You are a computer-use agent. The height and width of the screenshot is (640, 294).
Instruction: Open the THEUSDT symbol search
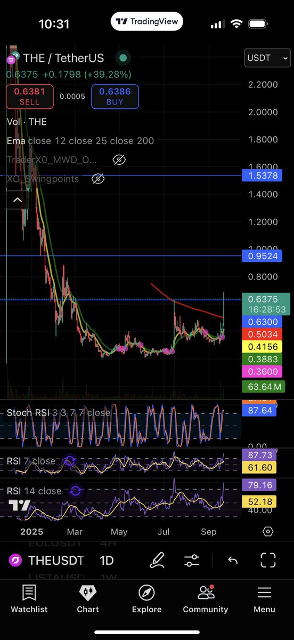56,561
